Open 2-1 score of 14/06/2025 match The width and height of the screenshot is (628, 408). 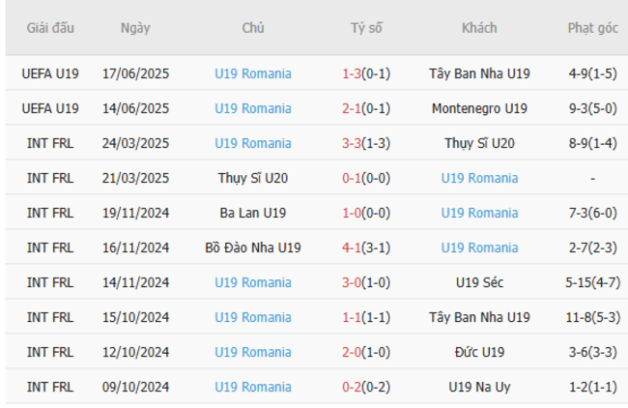353,108
